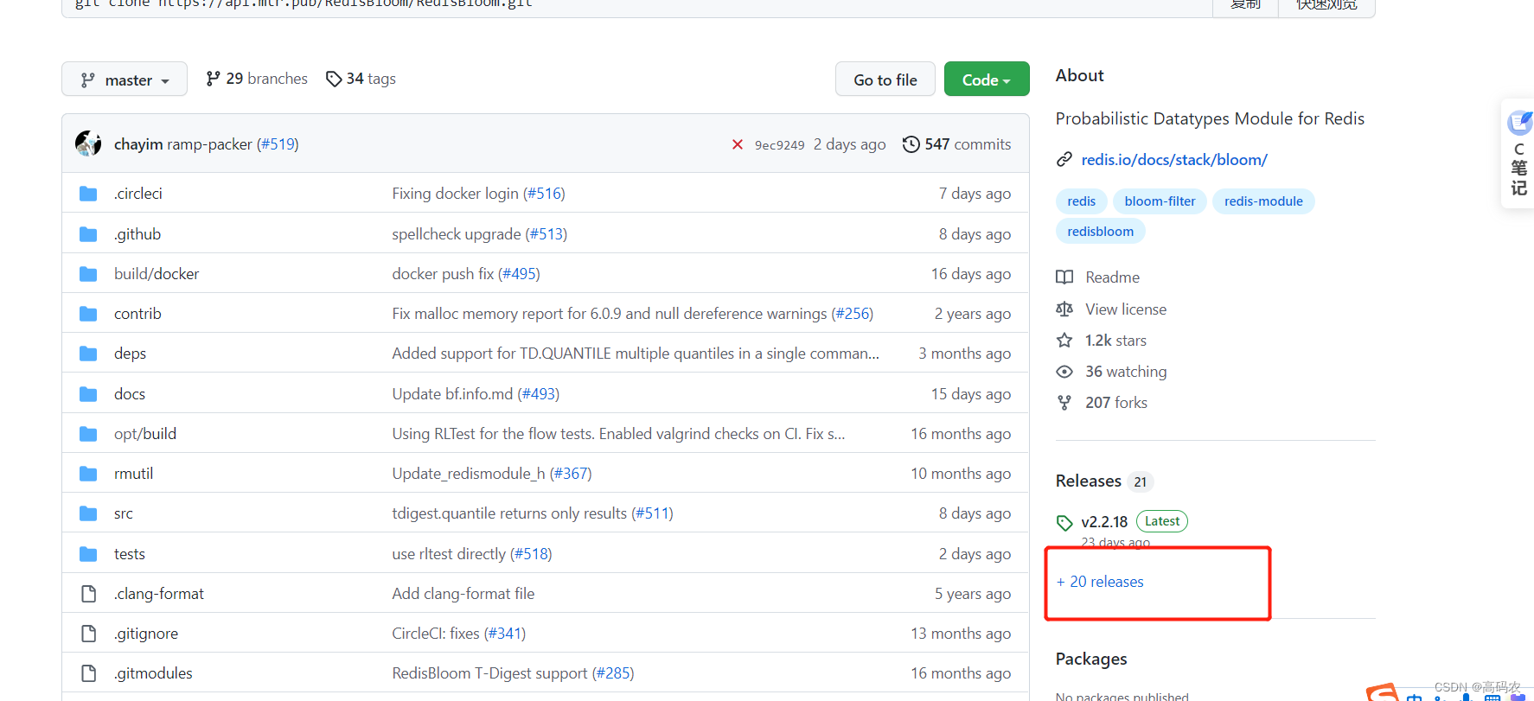1534x701 pixels.
Task: Open the docs folder
Action: 130,394
